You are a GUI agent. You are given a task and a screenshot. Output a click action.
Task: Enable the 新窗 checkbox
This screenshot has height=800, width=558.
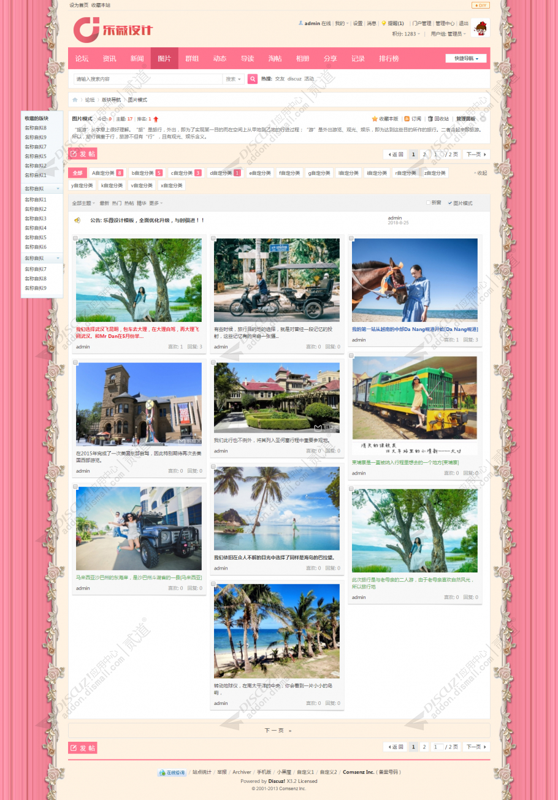coord(428,203)
